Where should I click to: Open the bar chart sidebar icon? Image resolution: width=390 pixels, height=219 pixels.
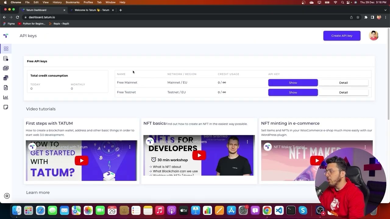[5, 97]
